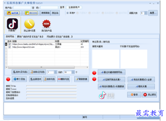Decrease 间隔次数 spinner value
This screenshot has height=121, width=166.
pos(146,14)
